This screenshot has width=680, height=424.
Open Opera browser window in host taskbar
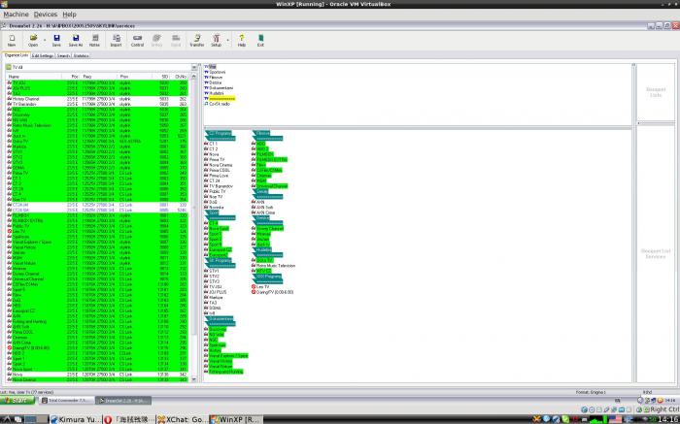[x=129, y=420]
